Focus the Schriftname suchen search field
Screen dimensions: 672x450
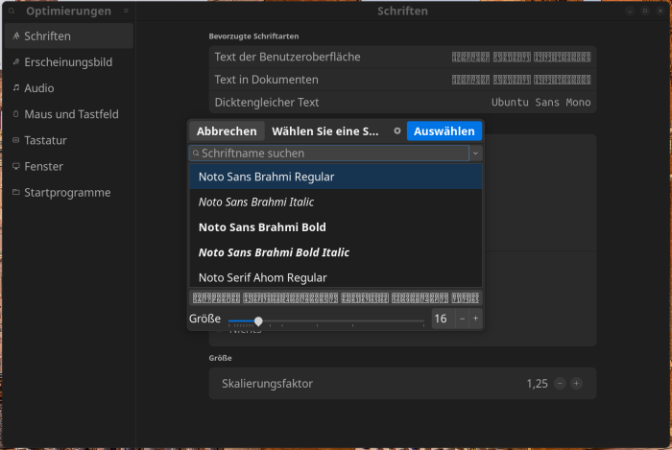[x=329, y=154]
